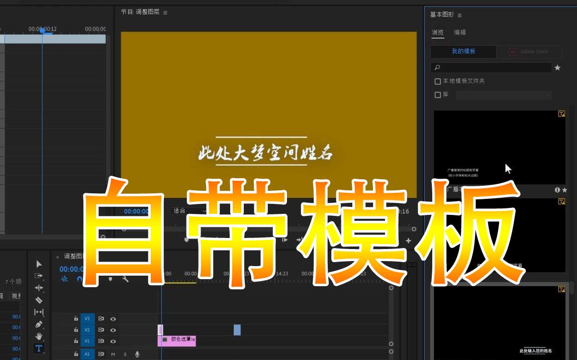
Task: Mute audio track A1 with the M button
Action: [113, 354]
